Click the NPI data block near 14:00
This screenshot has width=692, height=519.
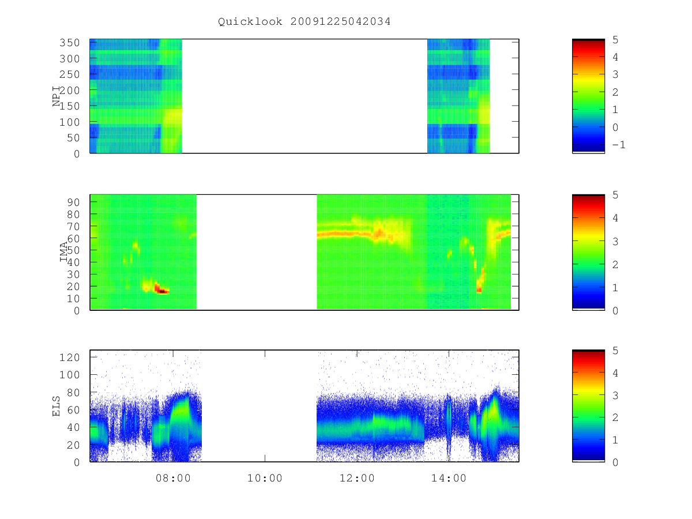[x=458, y=96]
